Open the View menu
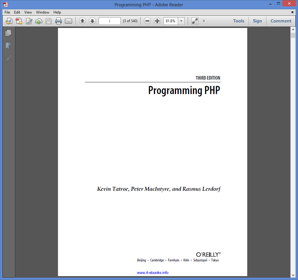Image resolution: width=298 pixels, height=280 pixels. [28, 12]
